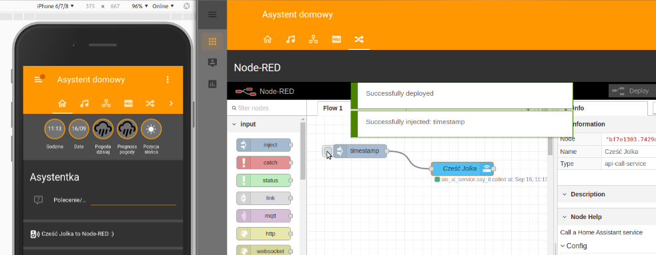Click the Name value Cześć Jolka in info panel

pyautogui.click(x=623, y=152)
